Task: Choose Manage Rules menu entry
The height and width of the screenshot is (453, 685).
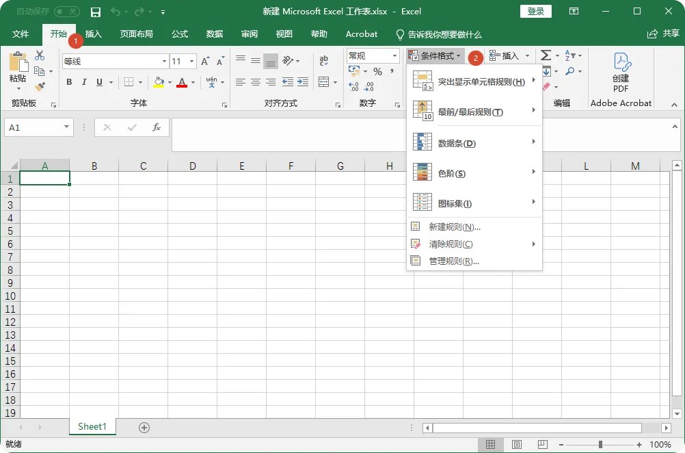Action: (474, 261)
